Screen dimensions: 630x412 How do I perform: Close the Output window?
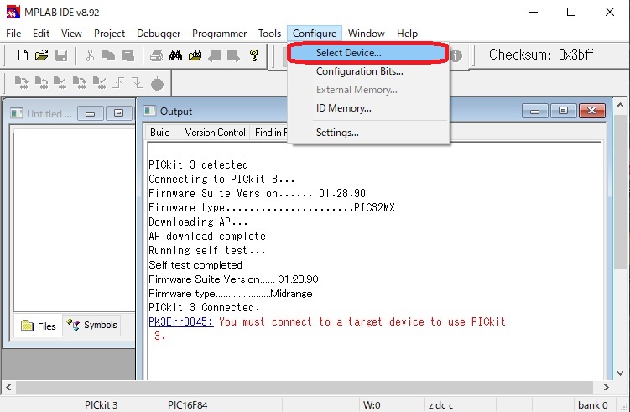click(591, 111)
